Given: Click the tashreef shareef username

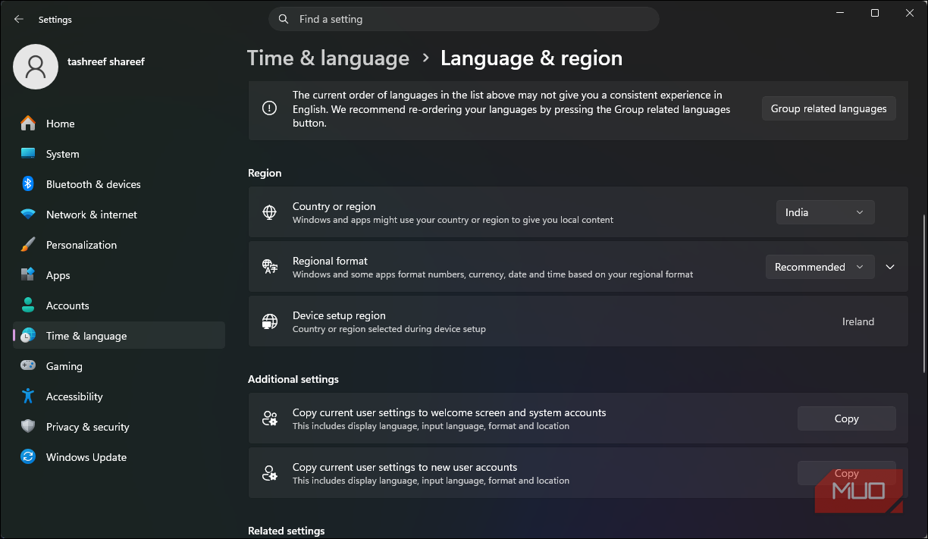Looking at the screenshot, I should [106, 61].
